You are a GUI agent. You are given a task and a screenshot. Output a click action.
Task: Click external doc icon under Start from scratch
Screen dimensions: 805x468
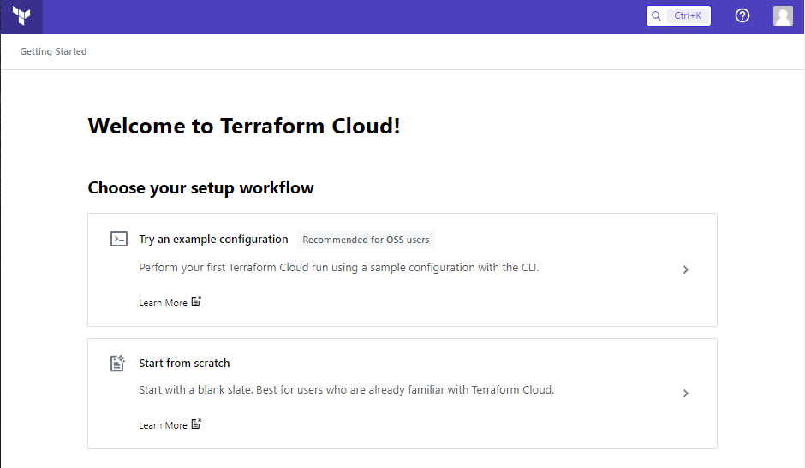[x=196, y=424]
